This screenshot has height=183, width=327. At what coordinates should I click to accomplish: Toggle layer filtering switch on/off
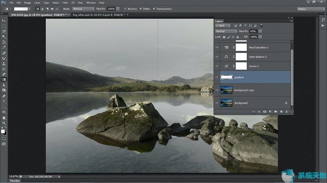(261, 26)
